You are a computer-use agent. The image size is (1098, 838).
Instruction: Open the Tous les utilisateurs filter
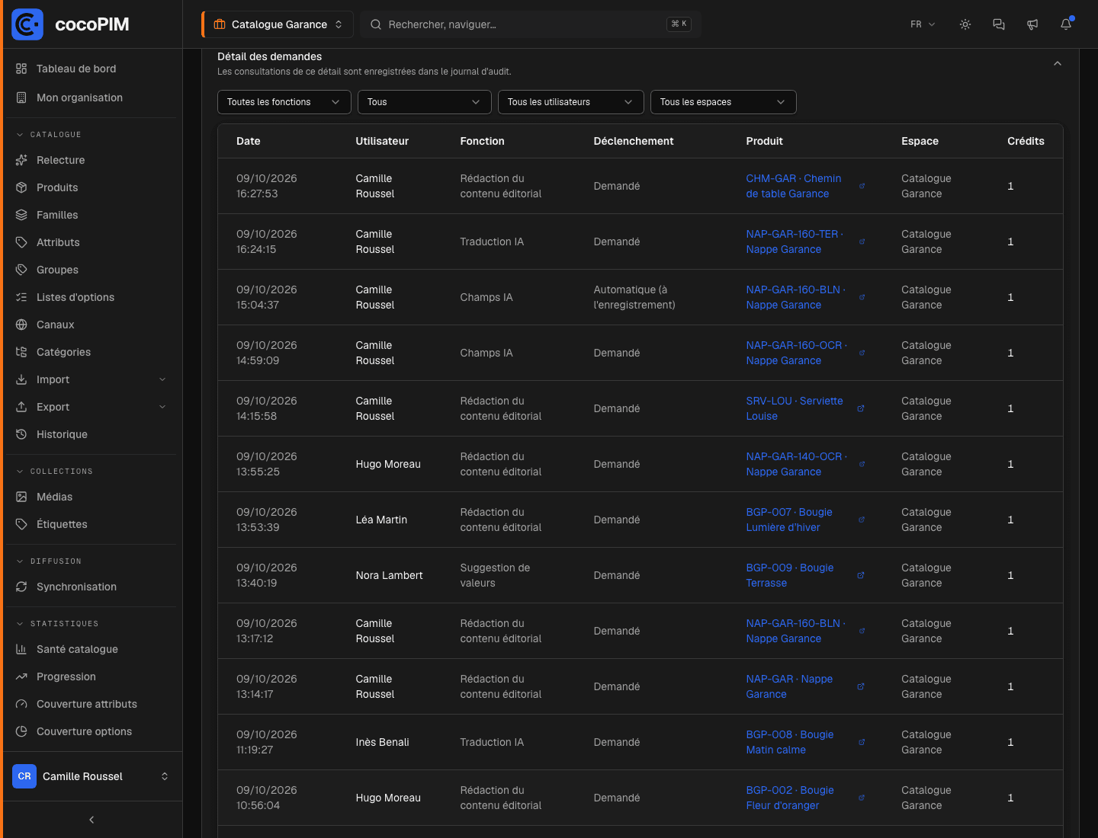[570, 102]
